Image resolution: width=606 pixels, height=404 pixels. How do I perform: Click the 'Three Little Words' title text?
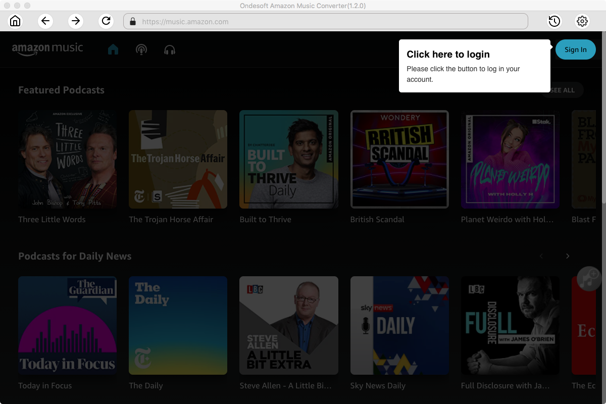tap(52, 219)
